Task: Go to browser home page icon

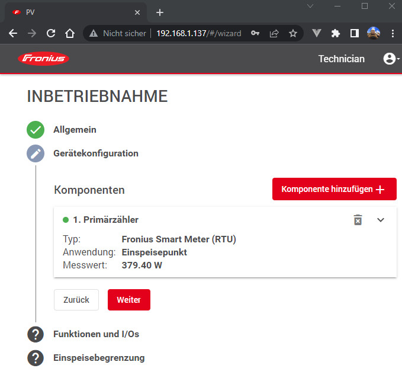Action: [x=70, y=34]
